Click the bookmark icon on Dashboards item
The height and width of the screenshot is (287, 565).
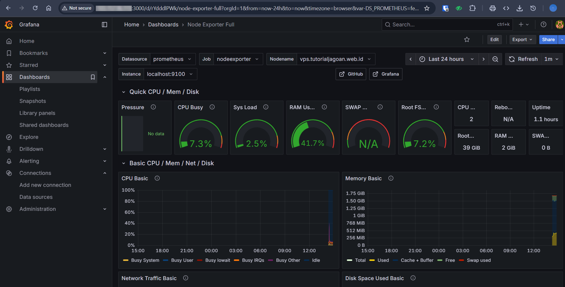pos(93,77)
